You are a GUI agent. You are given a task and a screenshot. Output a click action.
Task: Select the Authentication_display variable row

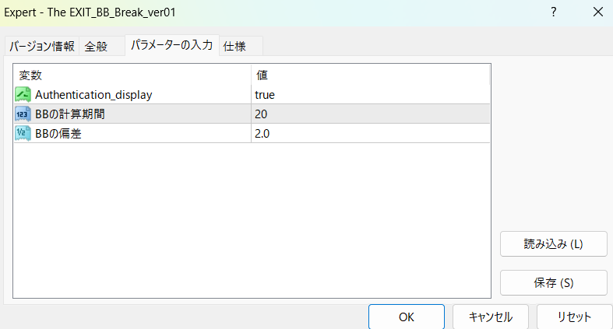pyautogui.click(x=93, y=95)
